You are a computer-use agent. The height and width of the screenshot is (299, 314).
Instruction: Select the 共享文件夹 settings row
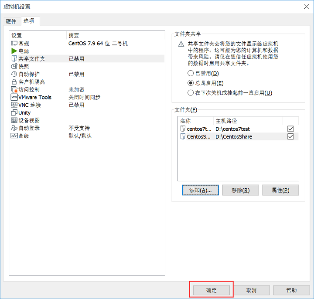[x=87, y=59]
